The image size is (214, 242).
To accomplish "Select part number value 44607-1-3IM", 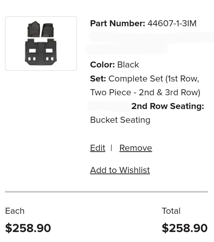I will 172,23.
